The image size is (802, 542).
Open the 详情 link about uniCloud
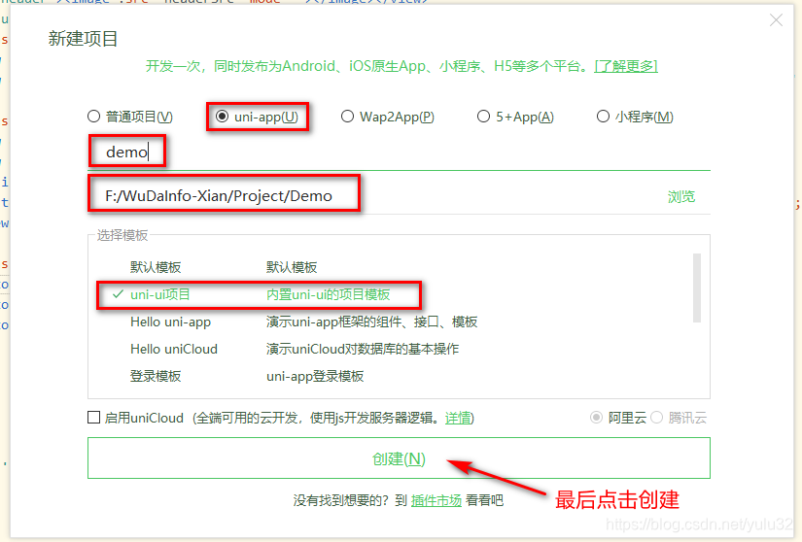click(457, 418)
